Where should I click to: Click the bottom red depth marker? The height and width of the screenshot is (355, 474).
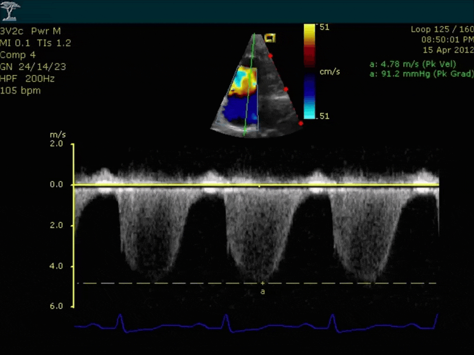[300, 123]
